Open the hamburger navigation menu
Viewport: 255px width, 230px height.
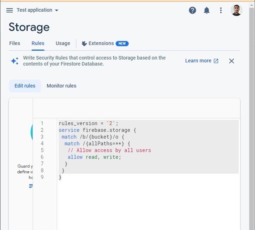10,10
